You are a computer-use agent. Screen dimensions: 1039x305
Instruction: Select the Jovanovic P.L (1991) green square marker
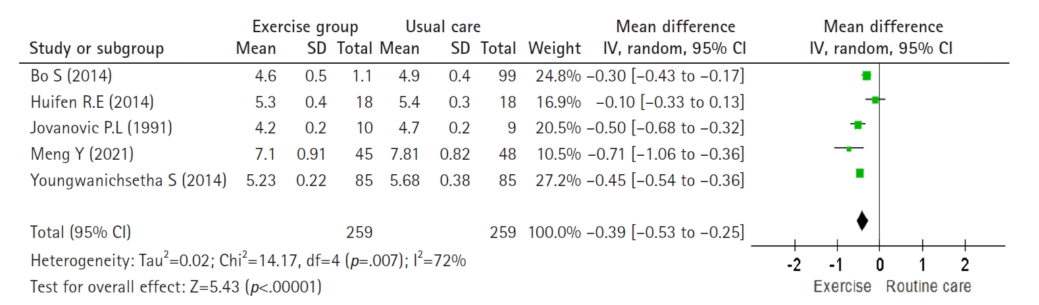(x=857, y=124)
